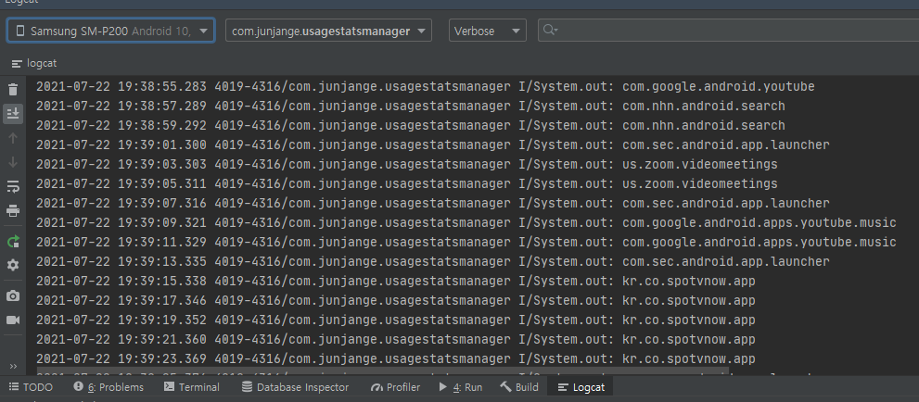Click kr.co.spotvnow.app line at 19:39:15.338
Viewport: 919px width, 402px height.
coord(396,281)
